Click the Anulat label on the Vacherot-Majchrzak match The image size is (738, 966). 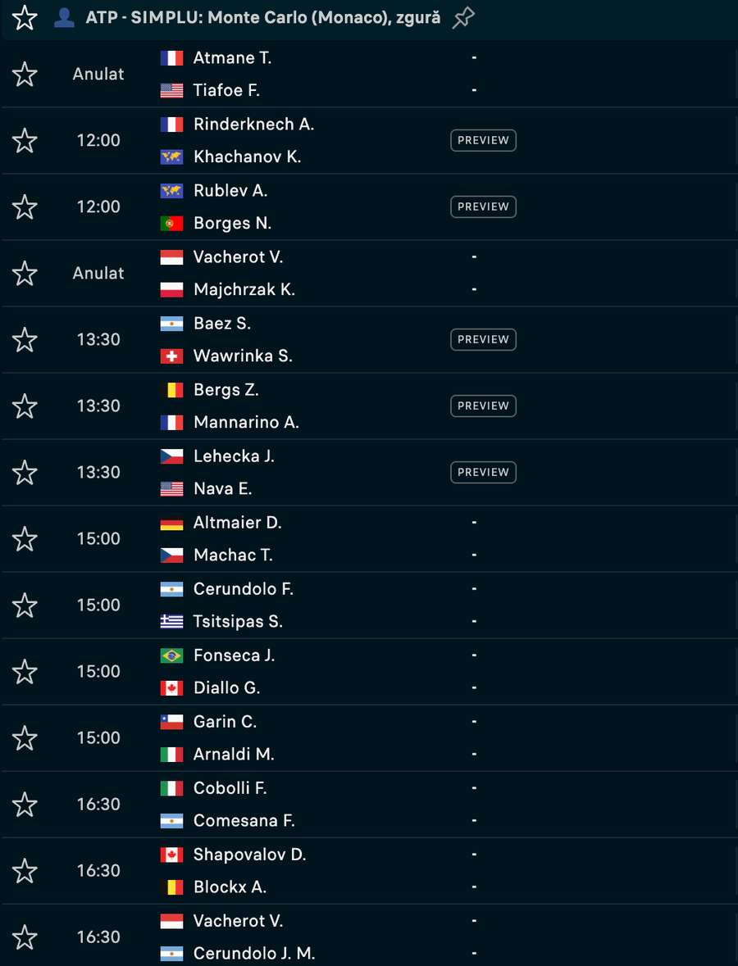pyautogui.click(x=98, y=273)
